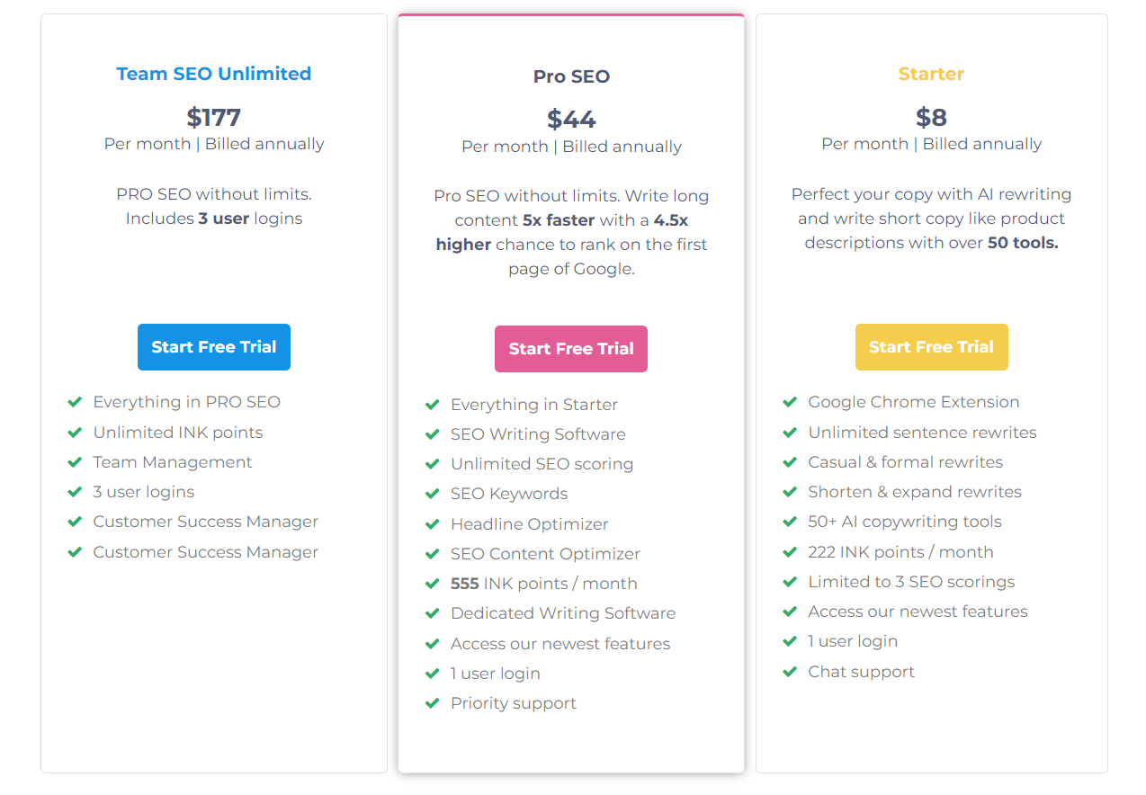Click checkmark beside Priority support

point(433,703)
